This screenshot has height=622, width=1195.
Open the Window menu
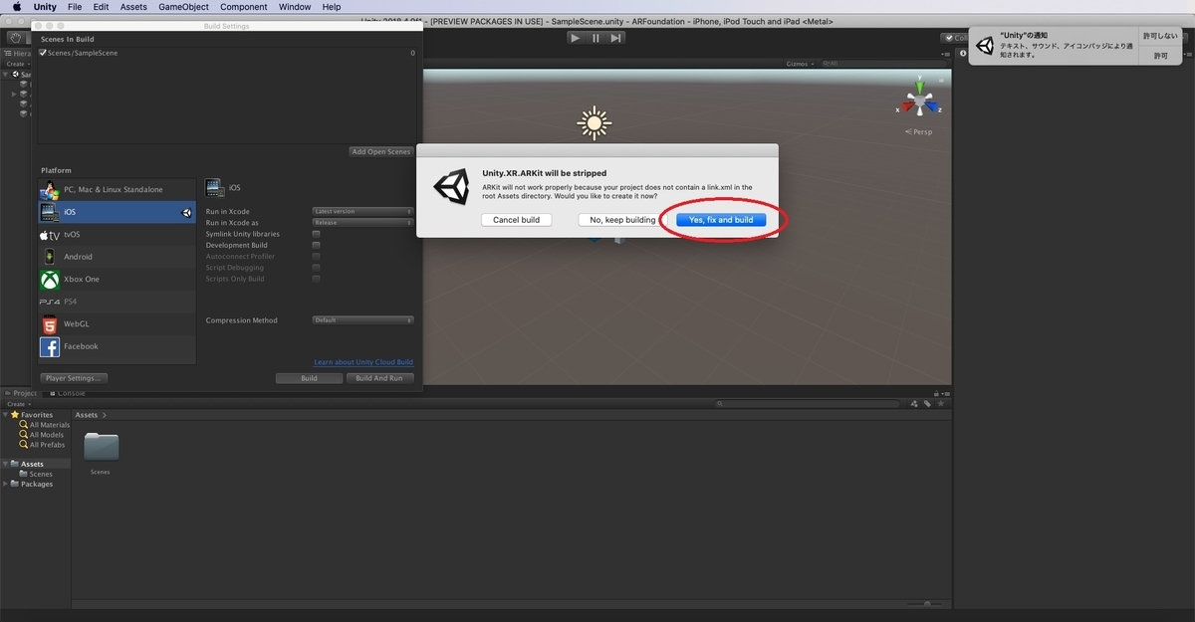pos(295,7)
